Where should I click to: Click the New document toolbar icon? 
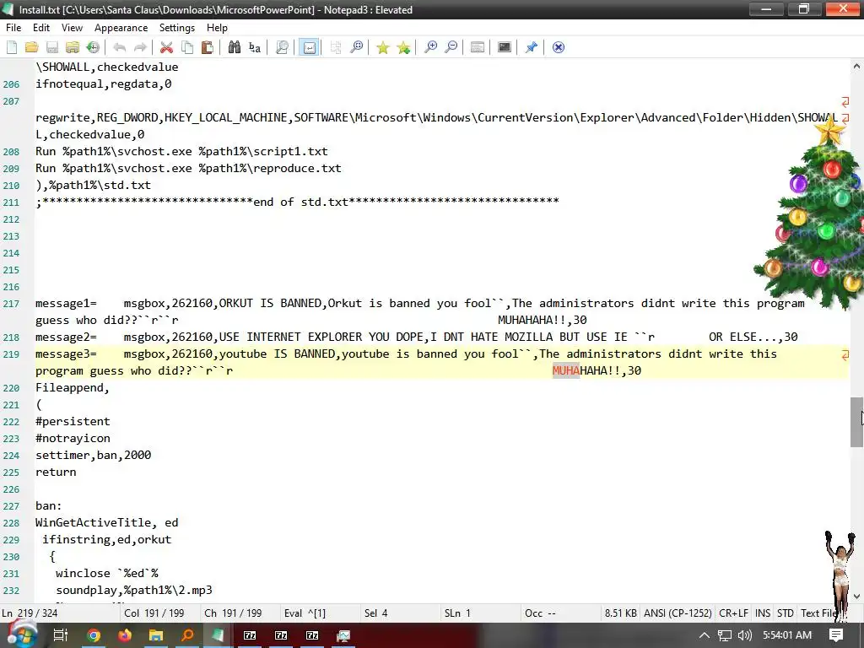(12, 47)
